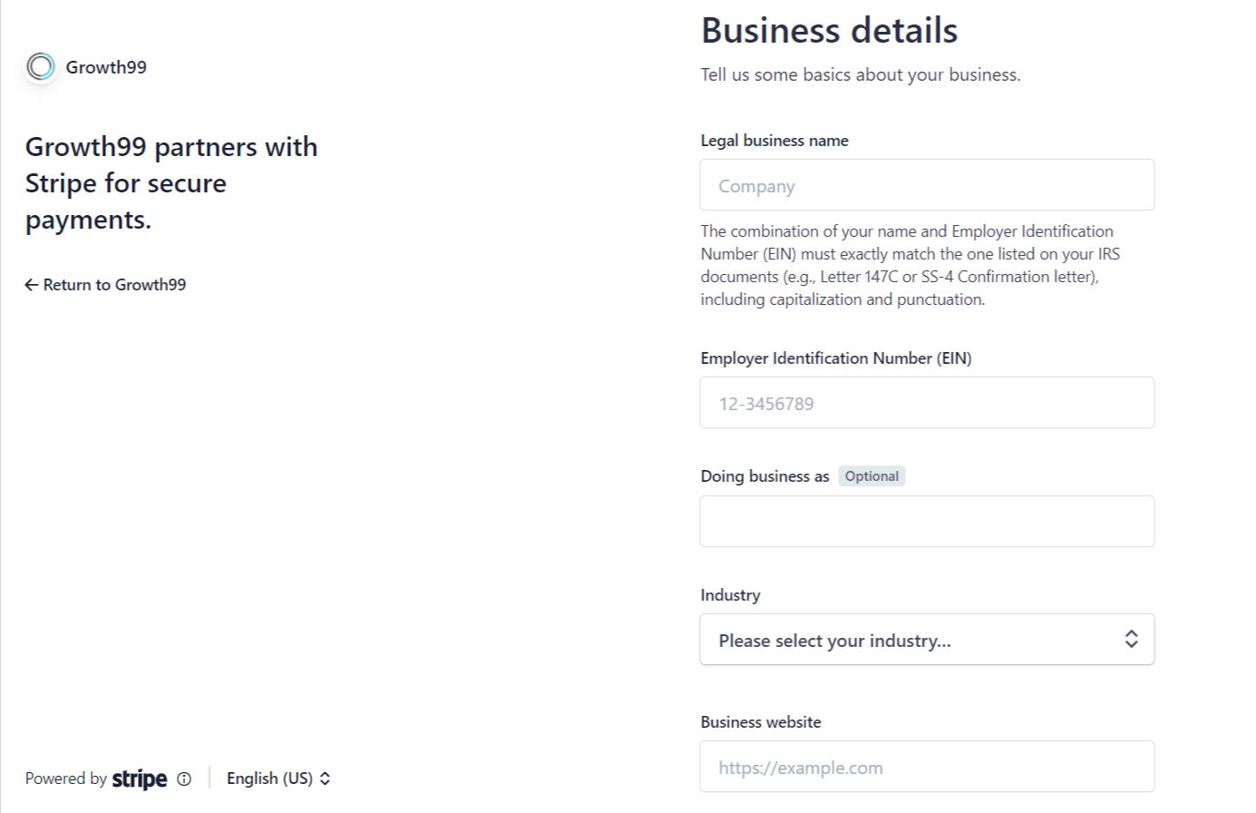Screen dimensions: 1256x813
Task: Click the 'Legal business name' label
Action: 774,141
